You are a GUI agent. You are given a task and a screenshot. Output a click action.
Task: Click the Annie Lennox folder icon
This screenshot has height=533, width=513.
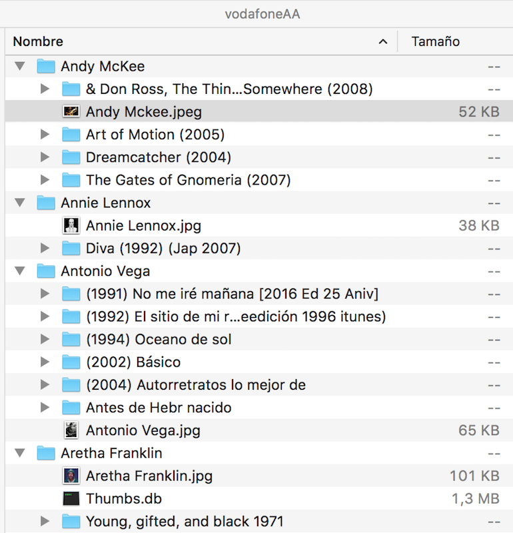[x=46, y=203]
